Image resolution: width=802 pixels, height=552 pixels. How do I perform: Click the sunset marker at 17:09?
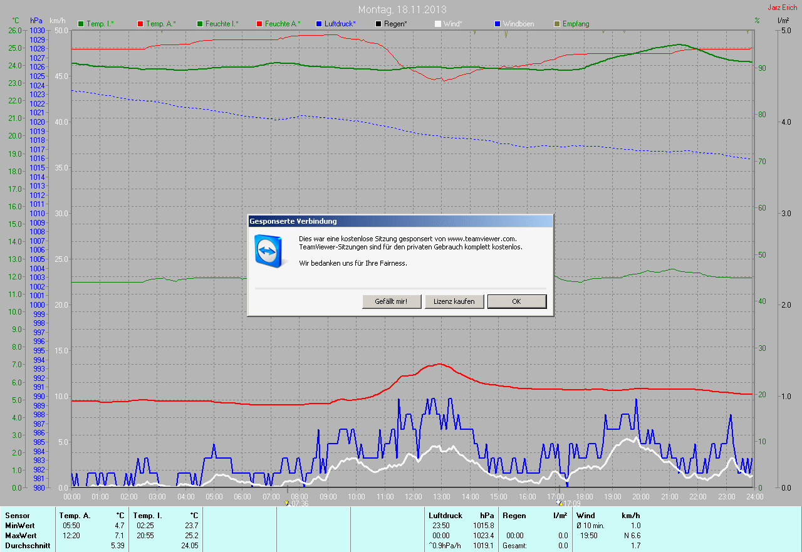pos(560,503)
